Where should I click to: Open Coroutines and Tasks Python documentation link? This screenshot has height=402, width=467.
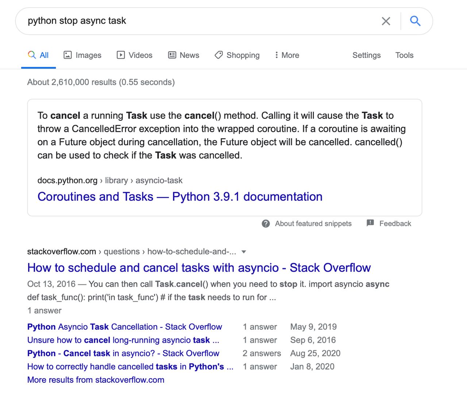click(180, 197)
